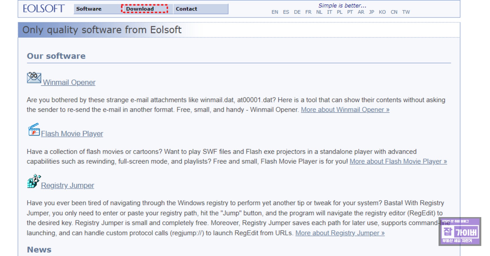
Task: Switch language to KO
Action: tap(382, 12)
